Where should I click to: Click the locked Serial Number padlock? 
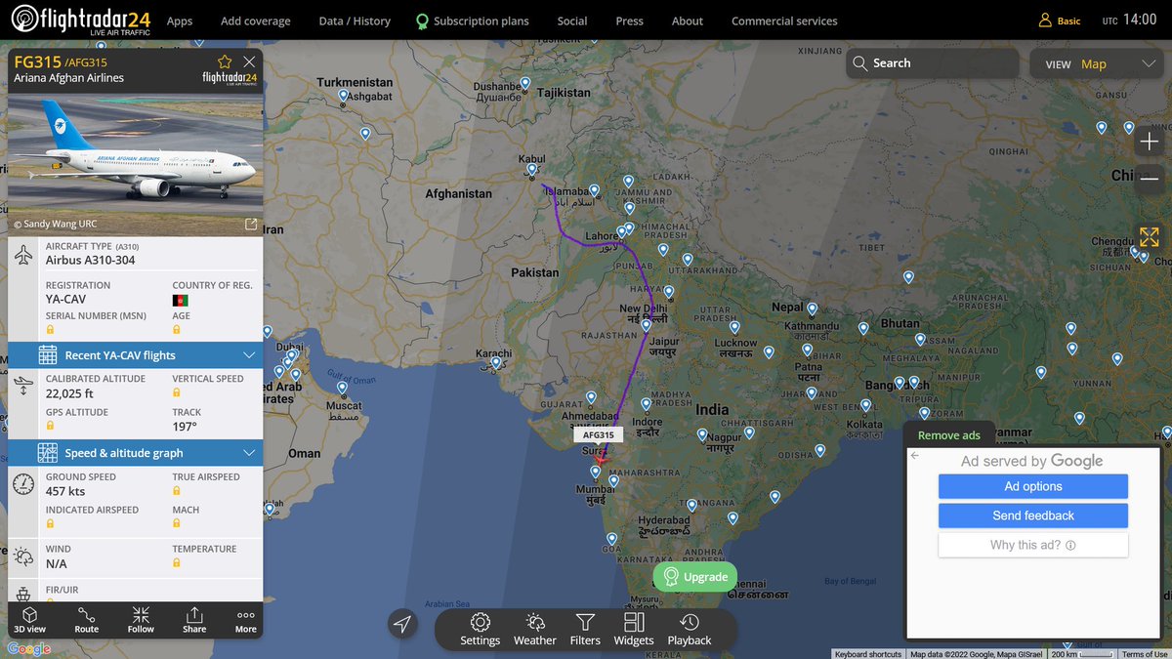50,330
